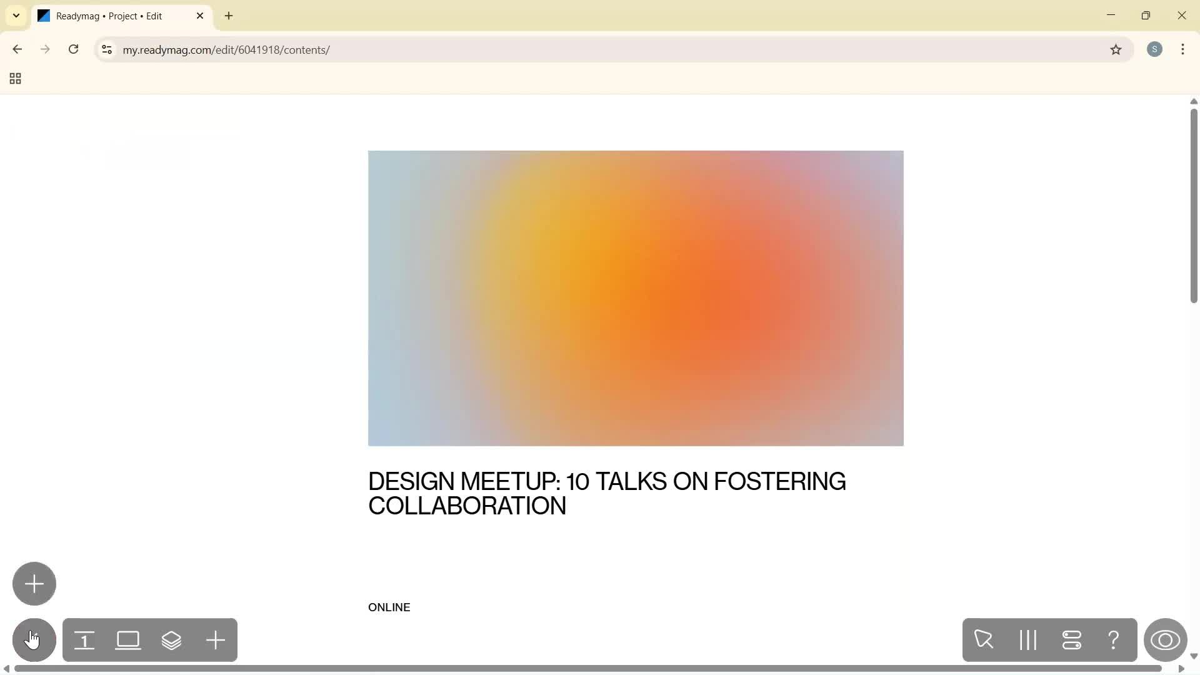This screenshot has height=675, width=1200.
Task: Click the green plus circle button
Action: click(x=34, y=583)
